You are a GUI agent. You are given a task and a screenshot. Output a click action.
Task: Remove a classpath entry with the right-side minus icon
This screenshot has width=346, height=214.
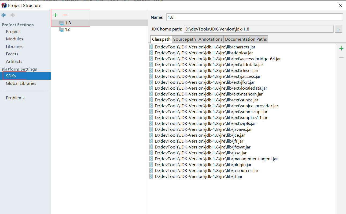pos(341,57)
